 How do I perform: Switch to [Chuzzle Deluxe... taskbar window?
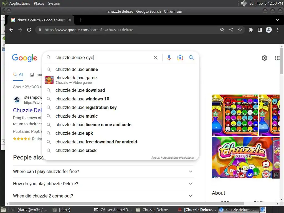tap(197, 210)
